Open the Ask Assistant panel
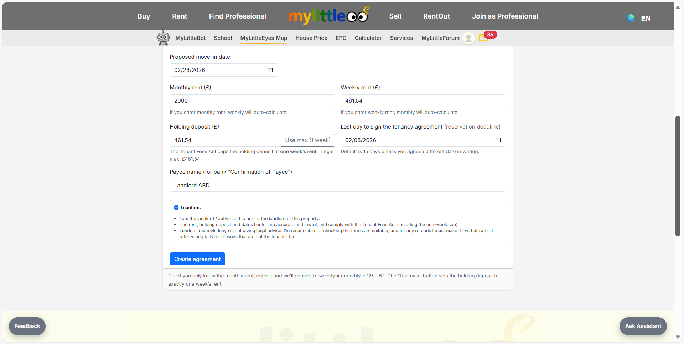Viewport: 684px width, 344px height. (x=643, y=326)
